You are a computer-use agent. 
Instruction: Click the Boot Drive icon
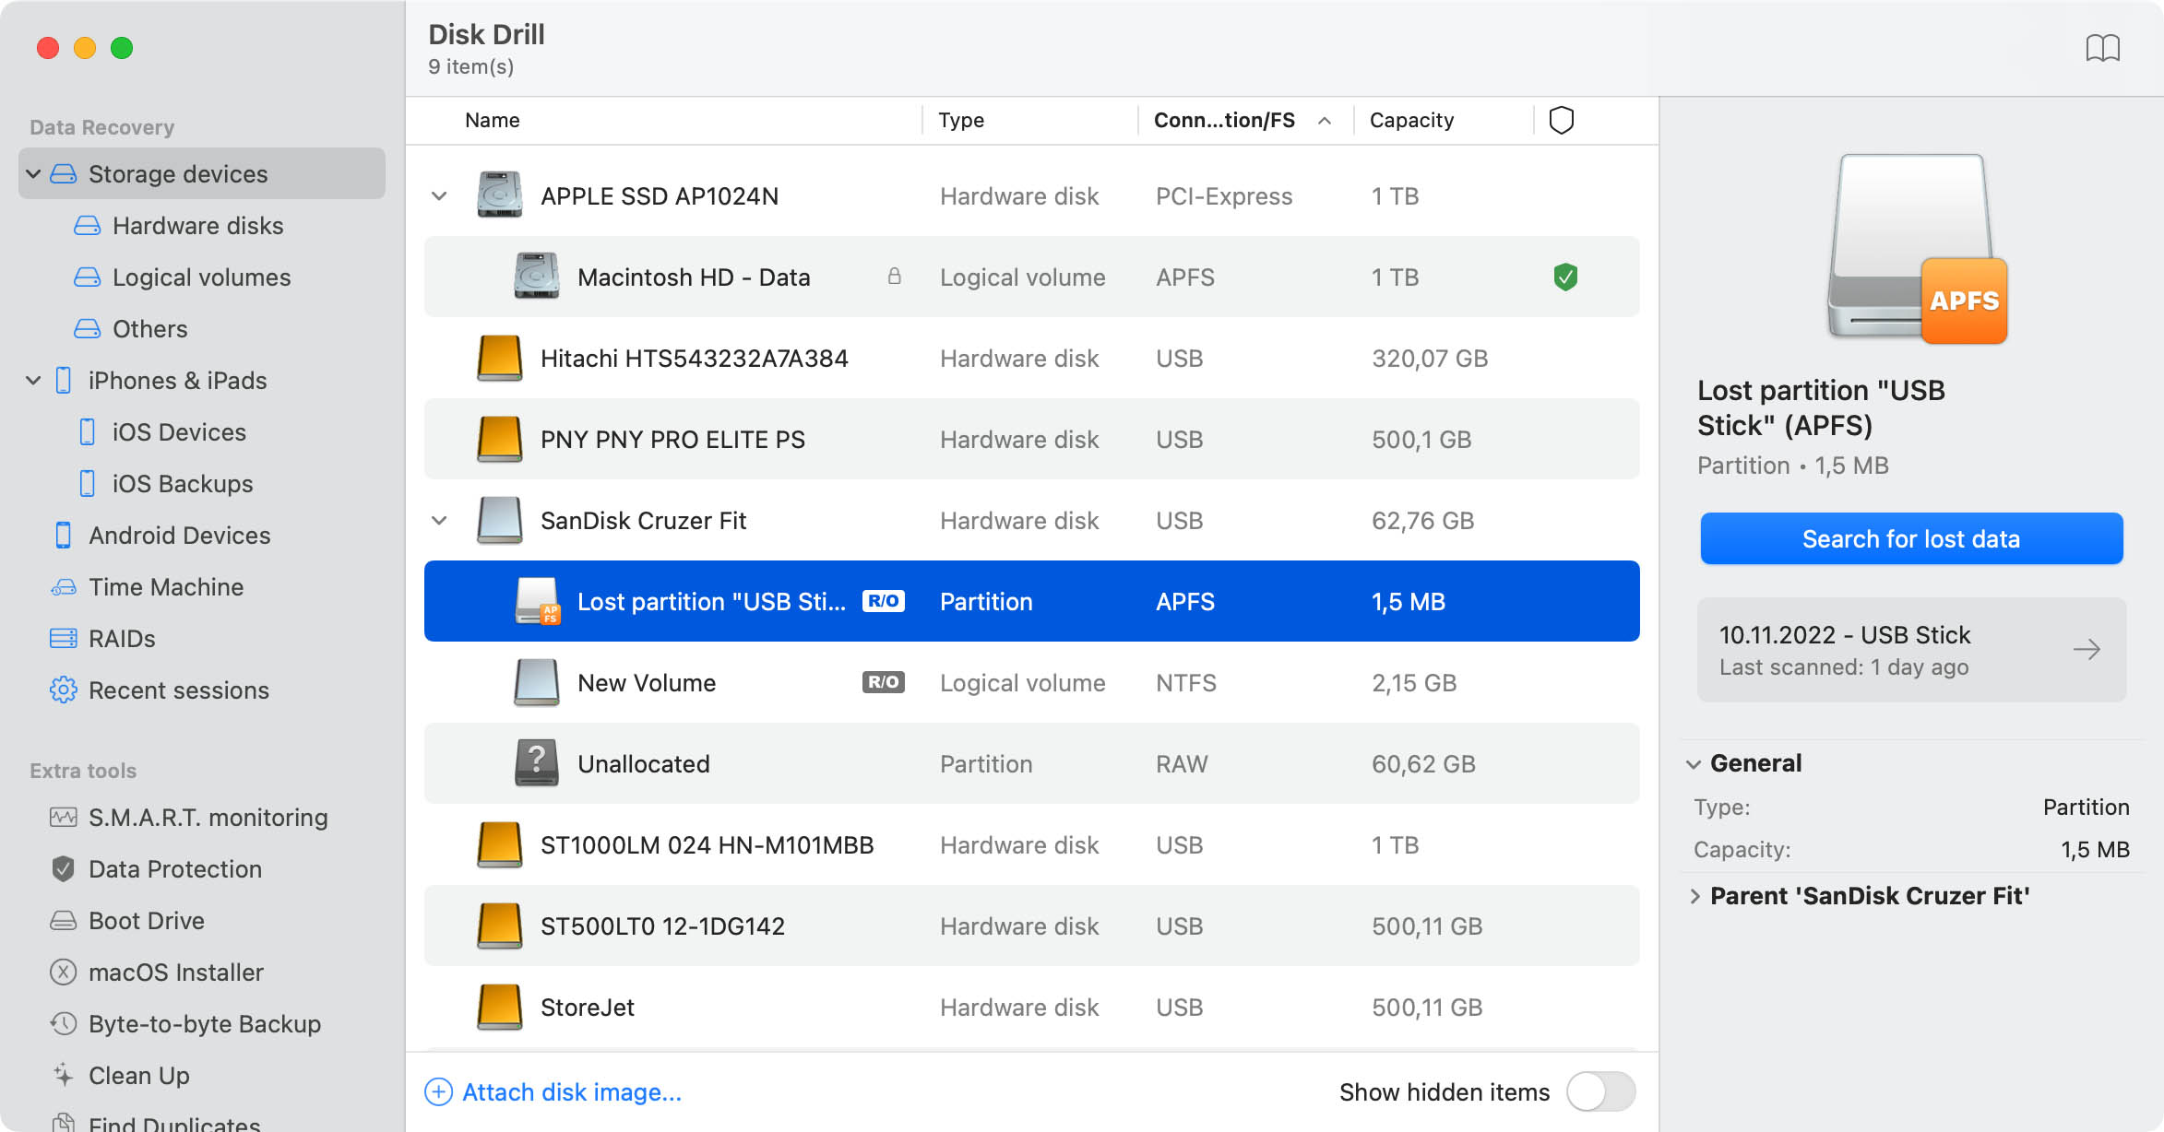tap(63, 921)
